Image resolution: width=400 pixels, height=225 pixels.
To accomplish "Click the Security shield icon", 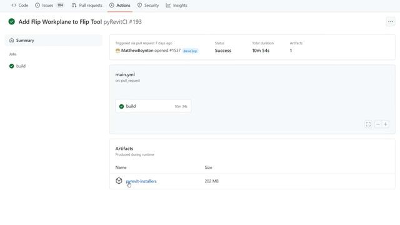I will click(139, 5).
